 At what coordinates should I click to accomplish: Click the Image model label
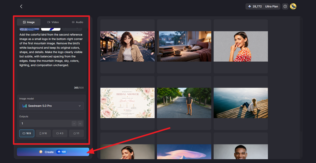click(x=27, y=99)
